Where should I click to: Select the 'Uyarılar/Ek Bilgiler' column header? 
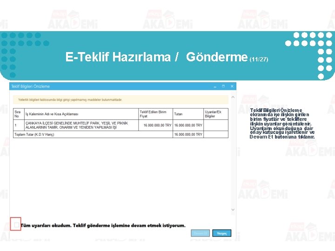tap(216, 114)
